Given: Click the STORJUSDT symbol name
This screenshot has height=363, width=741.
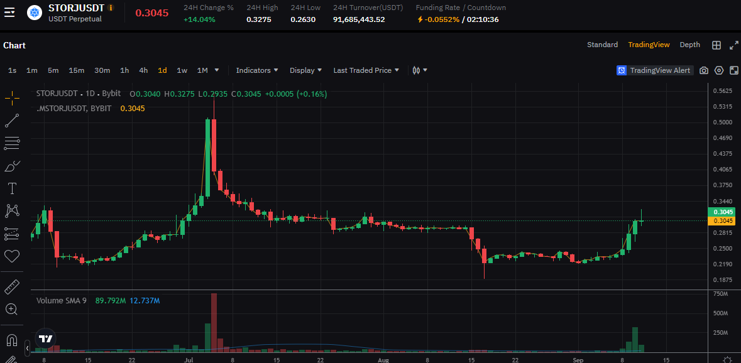Looking at the screenshot, I should tap(76, 8).
